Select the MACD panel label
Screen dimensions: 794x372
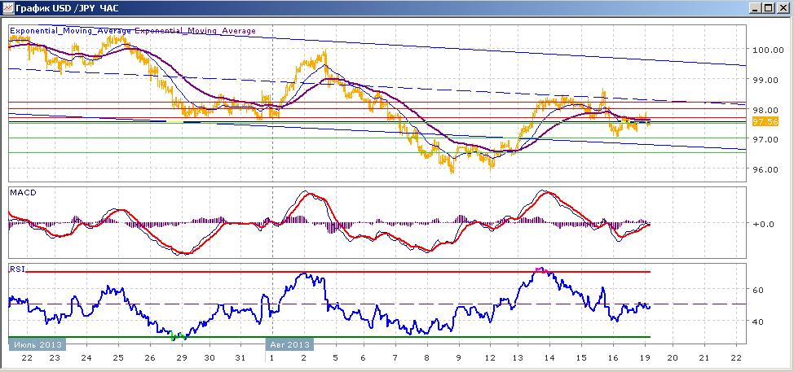[x=23, y=193]
